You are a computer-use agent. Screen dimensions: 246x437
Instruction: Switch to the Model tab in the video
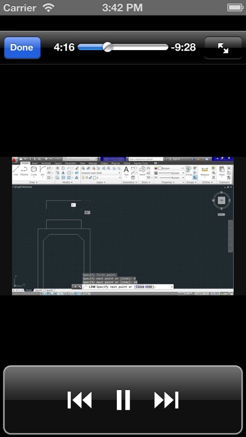point(28,290)
